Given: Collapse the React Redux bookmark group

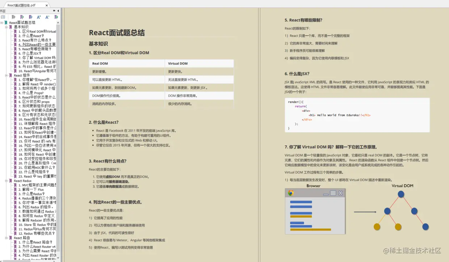Looking at the screenshot, I should click(x=7, y=181).
